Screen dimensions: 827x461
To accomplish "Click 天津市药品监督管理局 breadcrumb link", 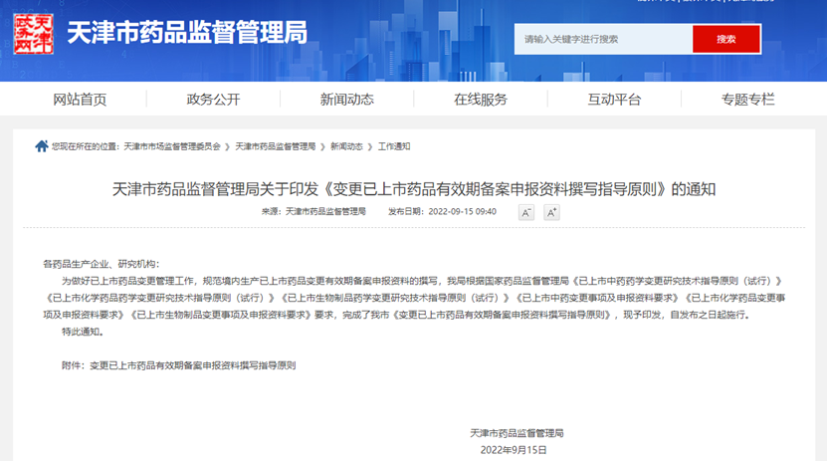I will [x=275, y=146].
